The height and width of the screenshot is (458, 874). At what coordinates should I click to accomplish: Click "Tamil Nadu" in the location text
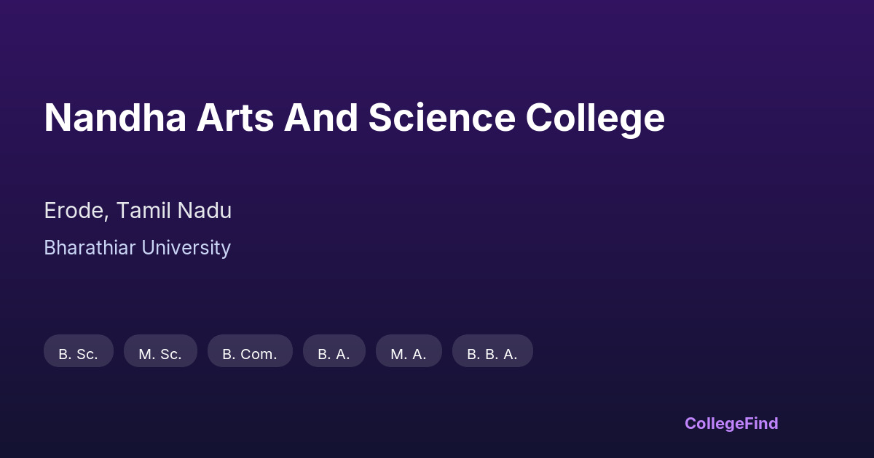(x=174, y=211)
